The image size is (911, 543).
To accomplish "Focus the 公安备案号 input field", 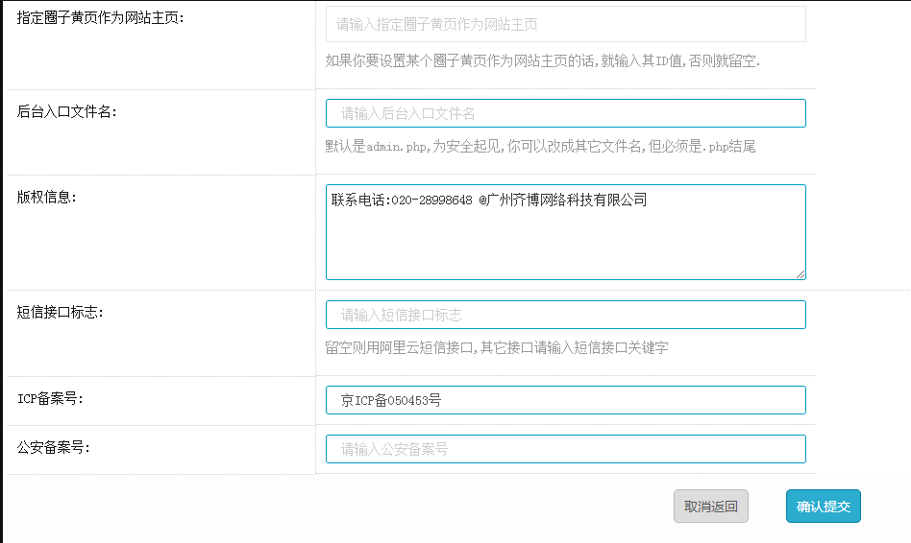I will coord(565,449).
